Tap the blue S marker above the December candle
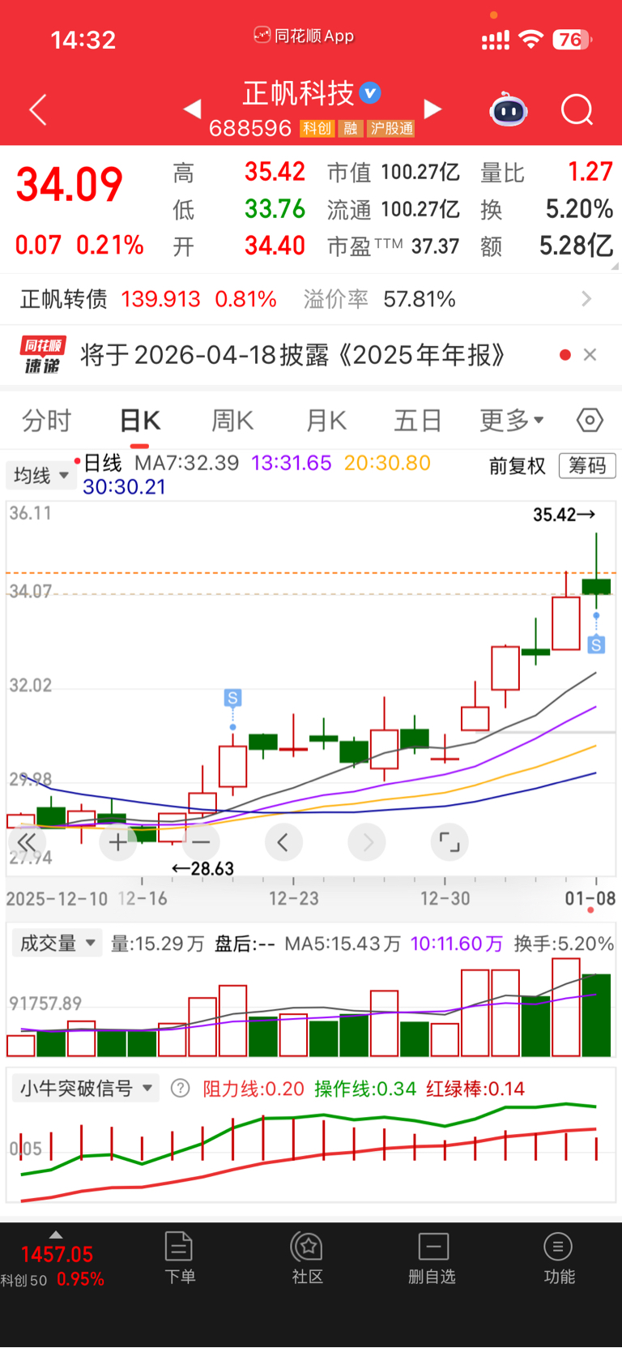Image resolution: width=622 pixels, height=1348 pixels. click(232, 697)
